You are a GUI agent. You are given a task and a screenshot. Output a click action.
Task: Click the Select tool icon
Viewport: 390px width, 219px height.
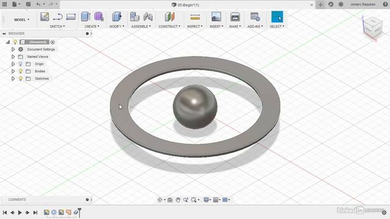277,16
